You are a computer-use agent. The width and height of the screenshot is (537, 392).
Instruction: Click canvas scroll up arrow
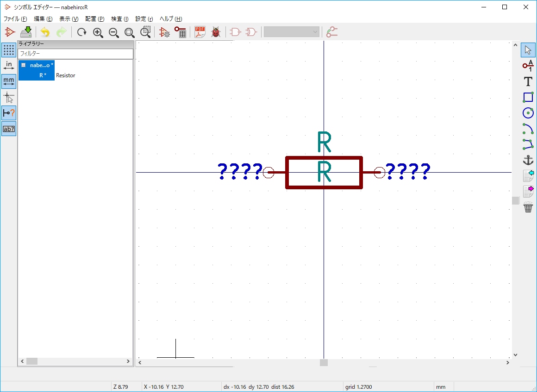click(x=515, y=45)
